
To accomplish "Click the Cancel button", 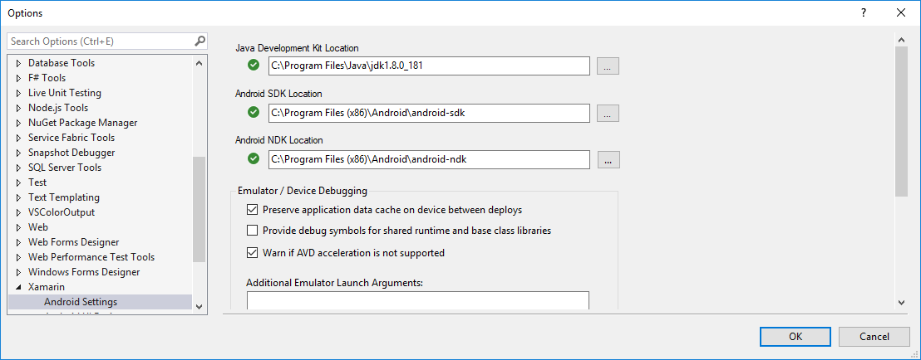I will pos(874,336).
